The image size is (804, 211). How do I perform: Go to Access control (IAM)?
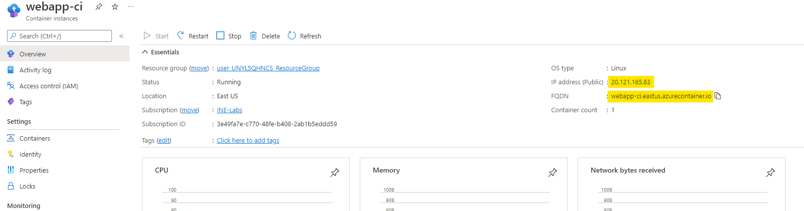click(48, 86)
